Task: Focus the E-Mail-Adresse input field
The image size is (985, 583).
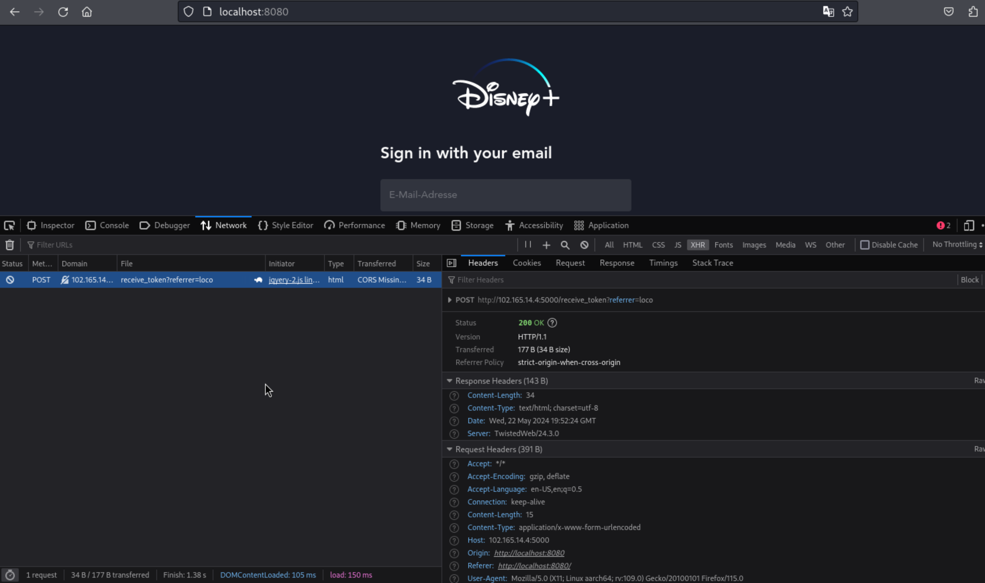Action: coord(506,195)
